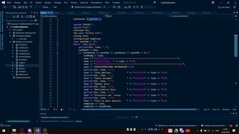Viewport: 239px width, 134px height.
Task: Open the YouTube tray icon
Action: coord(188,131)
